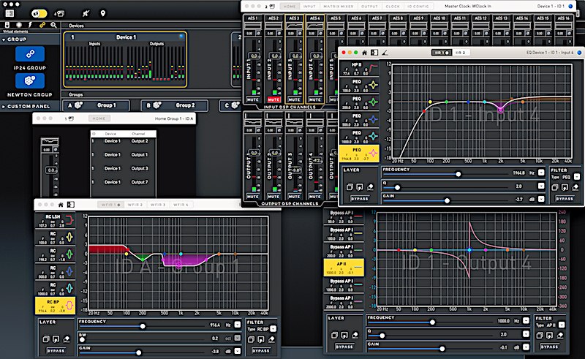This screenshot has height=359, width=585.
Task: Open gain dB dropdown in EQ Input 4 window
Action: coord(541,199)
